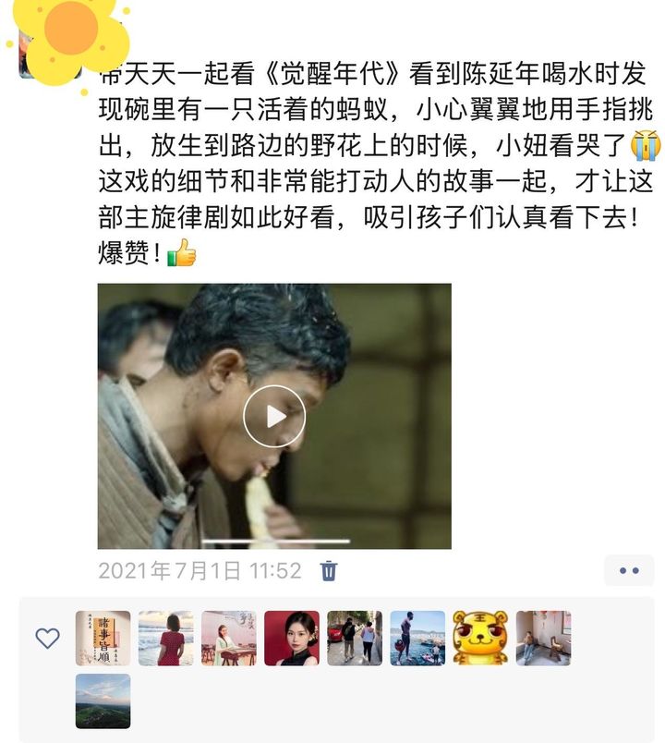Open the video thumbnail of man eating

click(274, 416)
